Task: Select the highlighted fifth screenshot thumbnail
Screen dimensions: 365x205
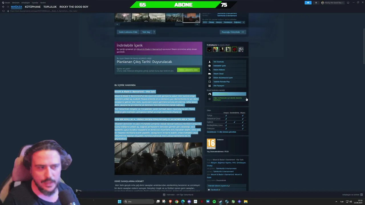Action: point(191,18)
